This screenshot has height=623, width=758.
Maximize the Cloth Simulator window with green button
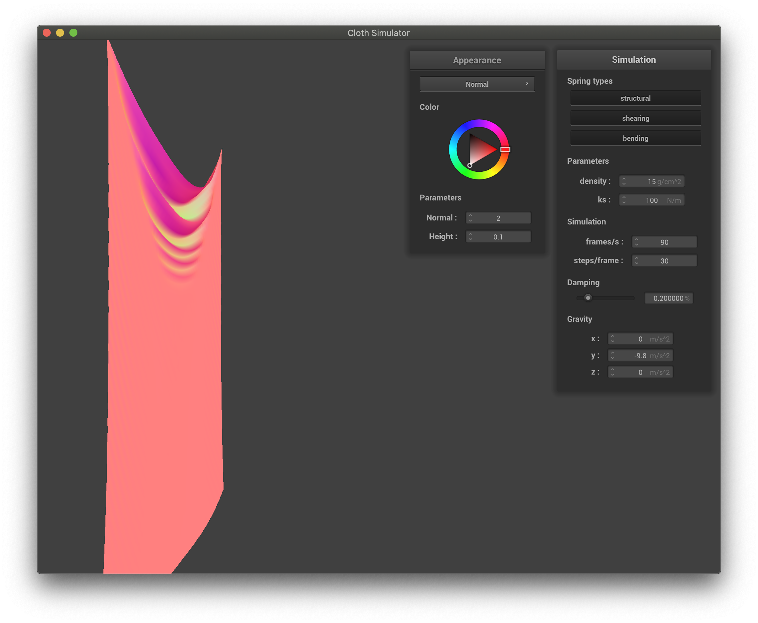point(73,33)
